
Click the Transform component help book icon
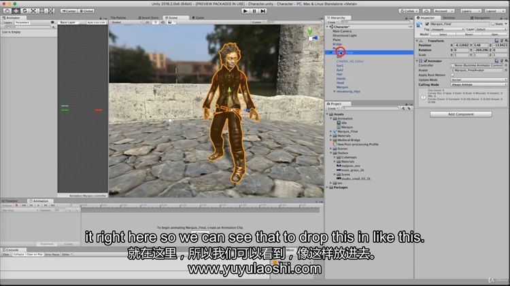coord(496,41)
